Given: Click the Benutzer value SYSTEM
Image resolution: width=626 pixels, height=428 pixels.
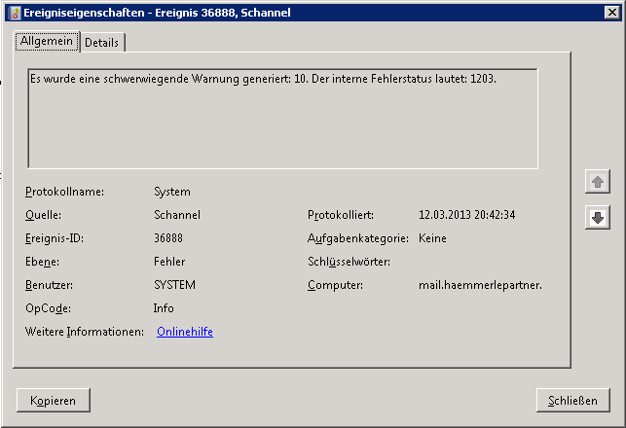Looking at the screenshot, I should point(174,285).
